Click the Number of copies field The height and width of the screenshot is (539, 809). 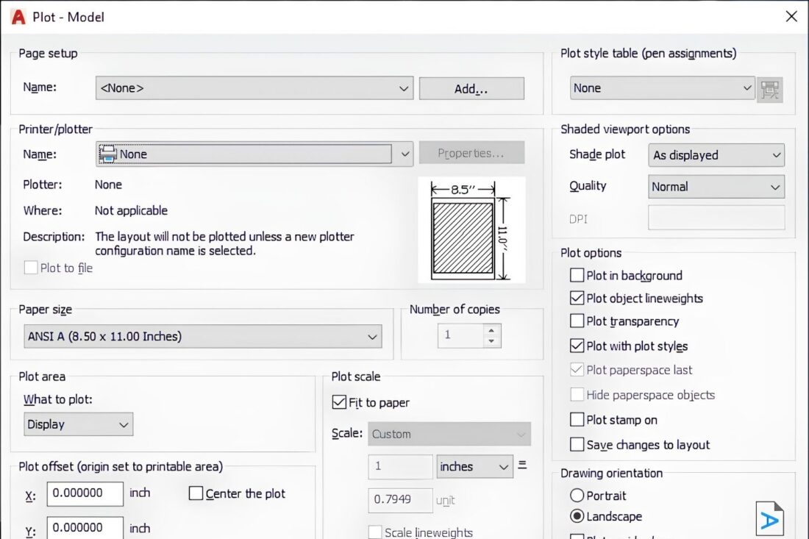[x=460, y=336]
